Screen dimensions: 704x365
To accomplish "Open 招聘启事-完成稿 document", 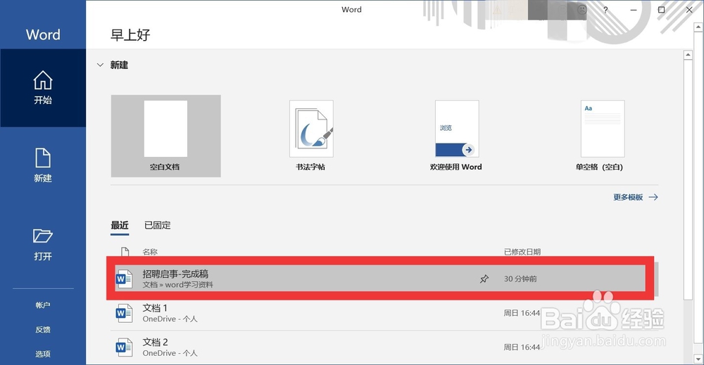I will pos(380,278).
